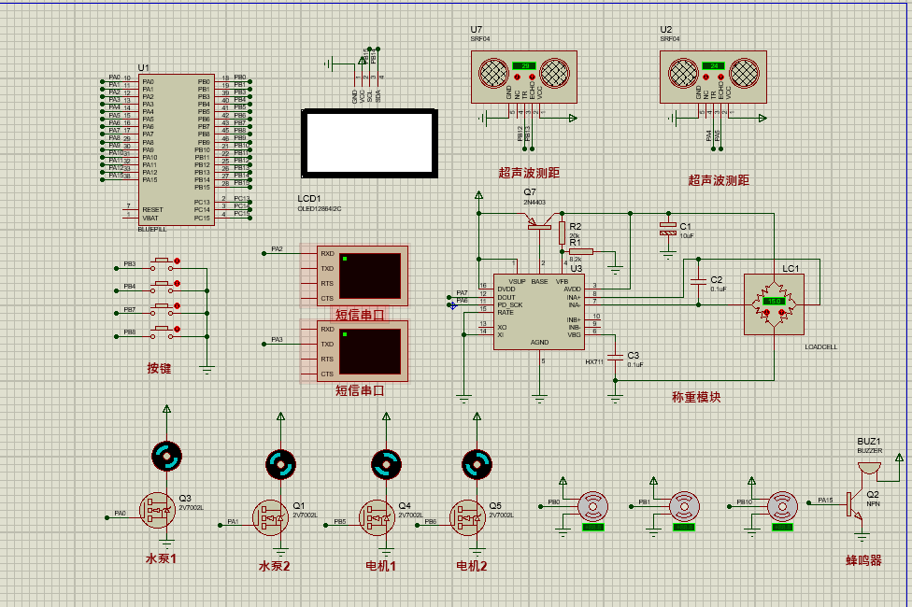Open the virtual terminal wired to PA2
Screen dimensions: 912x607
(x=363, y=275)
